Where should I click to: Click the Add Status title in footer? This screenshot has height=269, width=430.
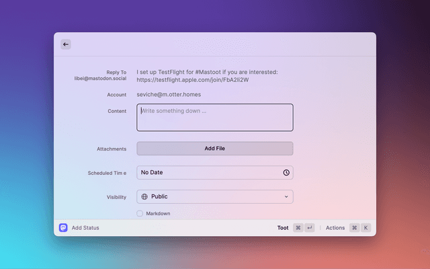85,228
